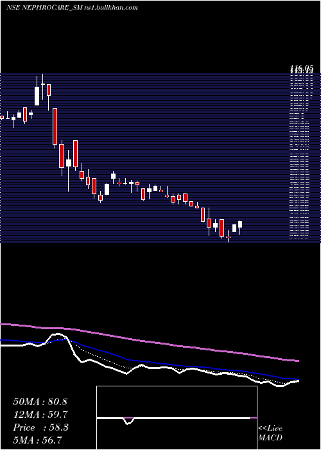Click the NSE NEPHROCARE_SM chart title

72,8
